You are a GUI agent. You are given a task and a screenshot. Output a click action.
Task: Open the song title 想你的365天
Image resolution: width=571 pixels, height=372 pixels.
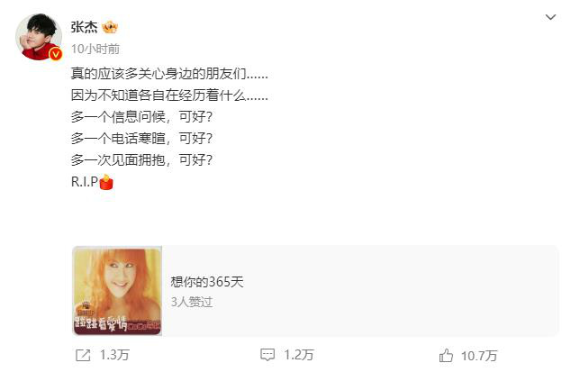click(x=207, y=282)
